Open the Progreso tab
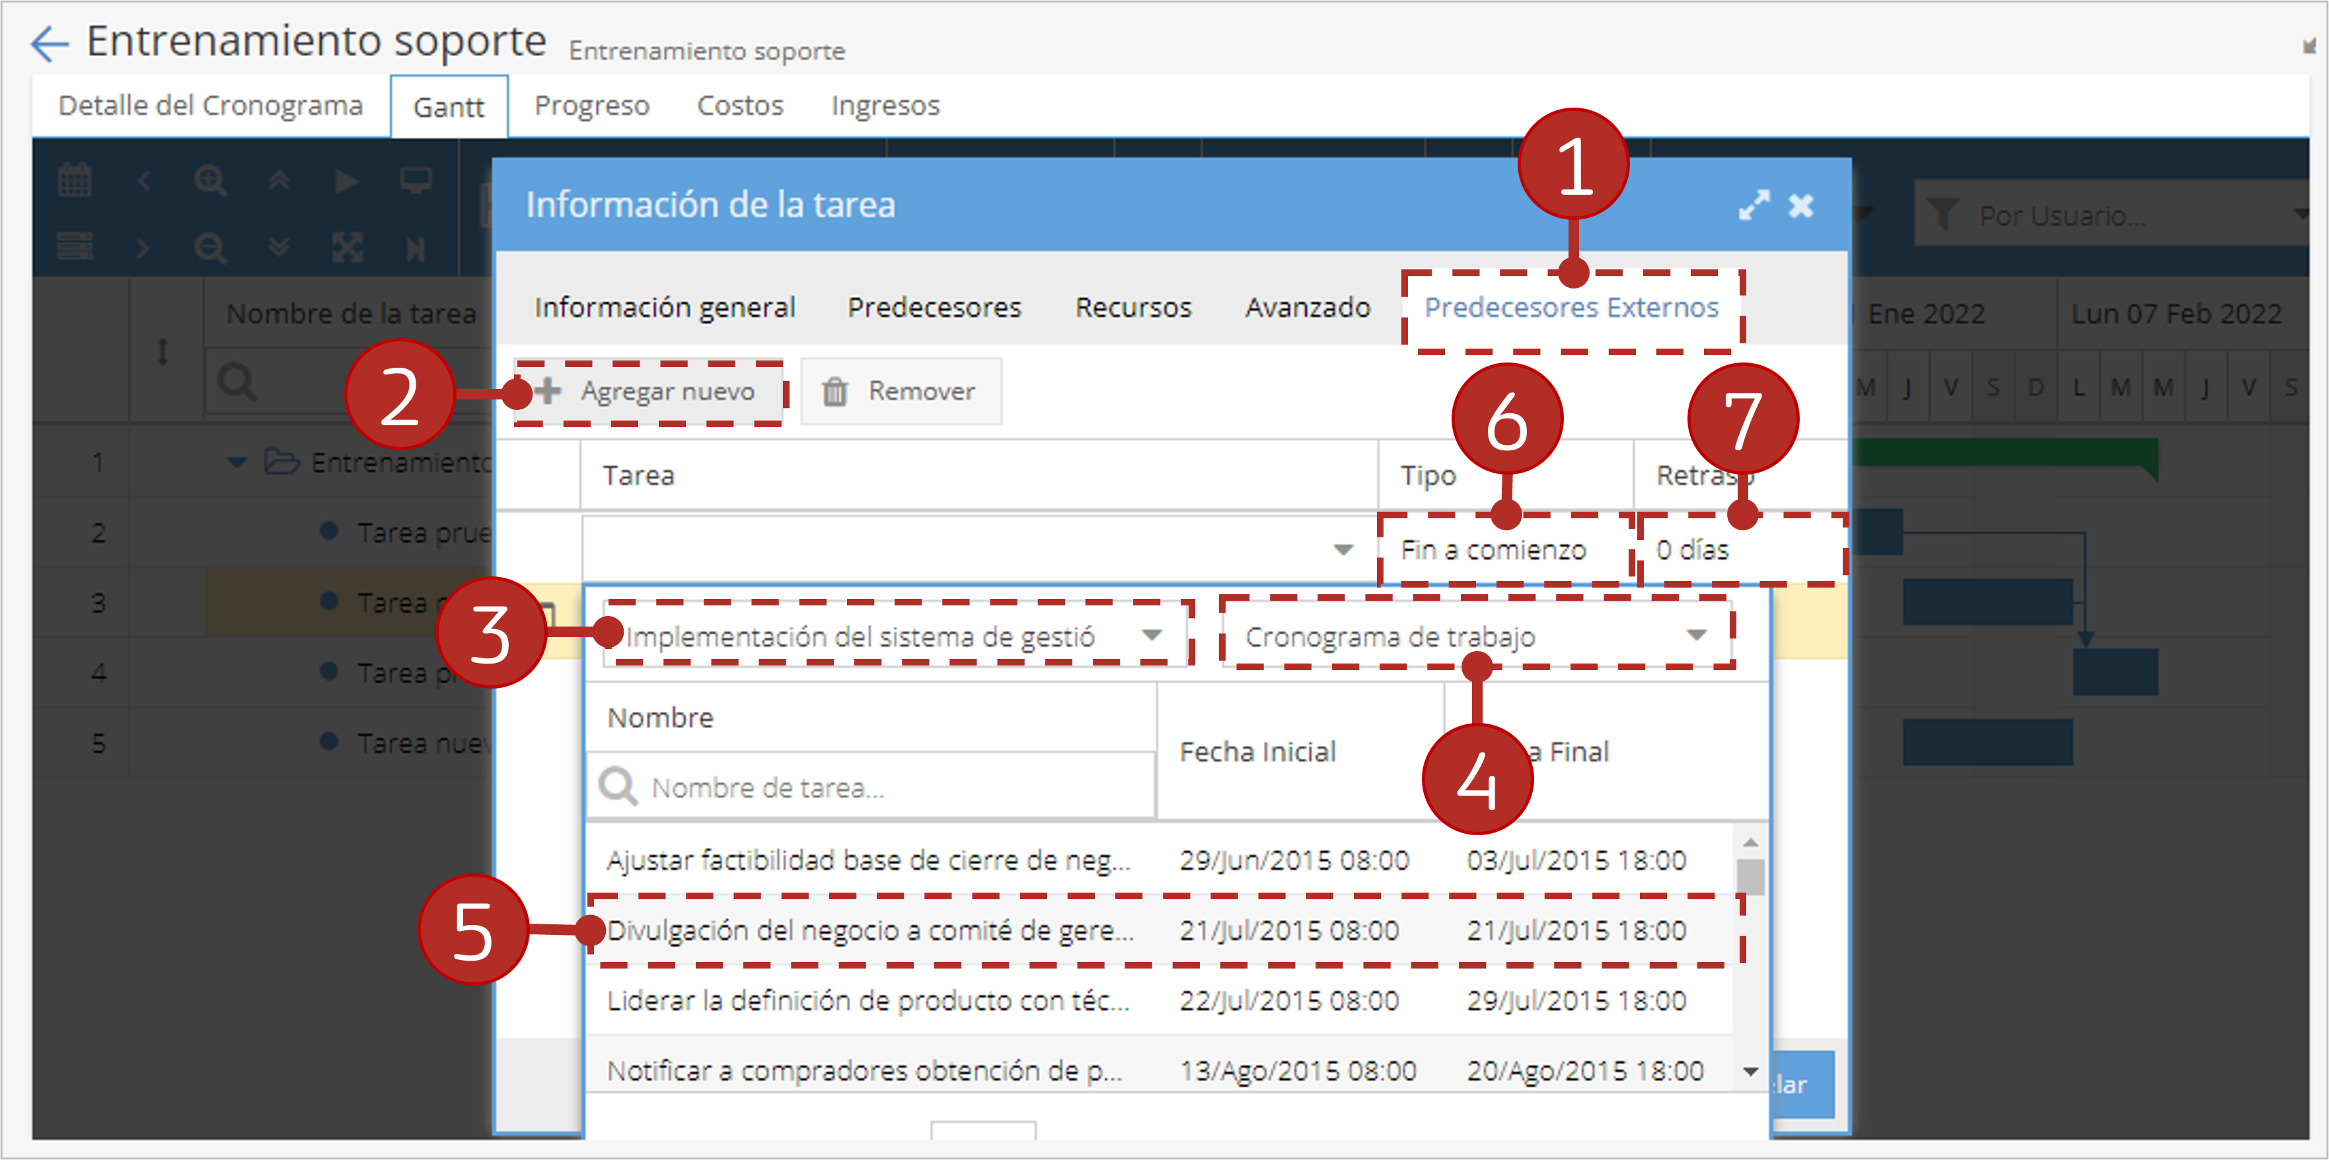 [591, 106]
